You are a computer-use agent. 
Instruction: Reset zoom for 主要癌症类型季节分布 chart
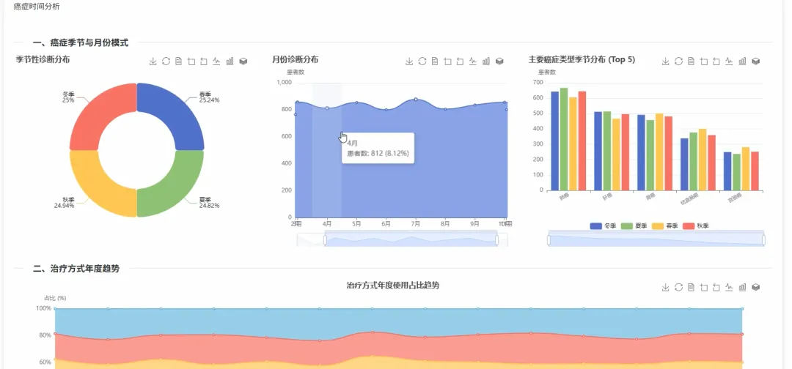point(716,61)
